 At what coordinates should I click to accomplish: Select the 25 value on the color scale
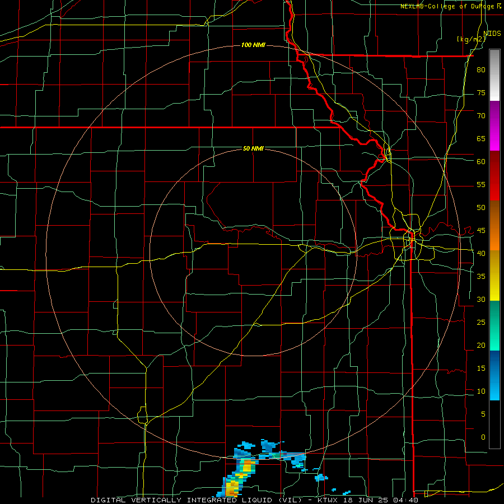481,323
